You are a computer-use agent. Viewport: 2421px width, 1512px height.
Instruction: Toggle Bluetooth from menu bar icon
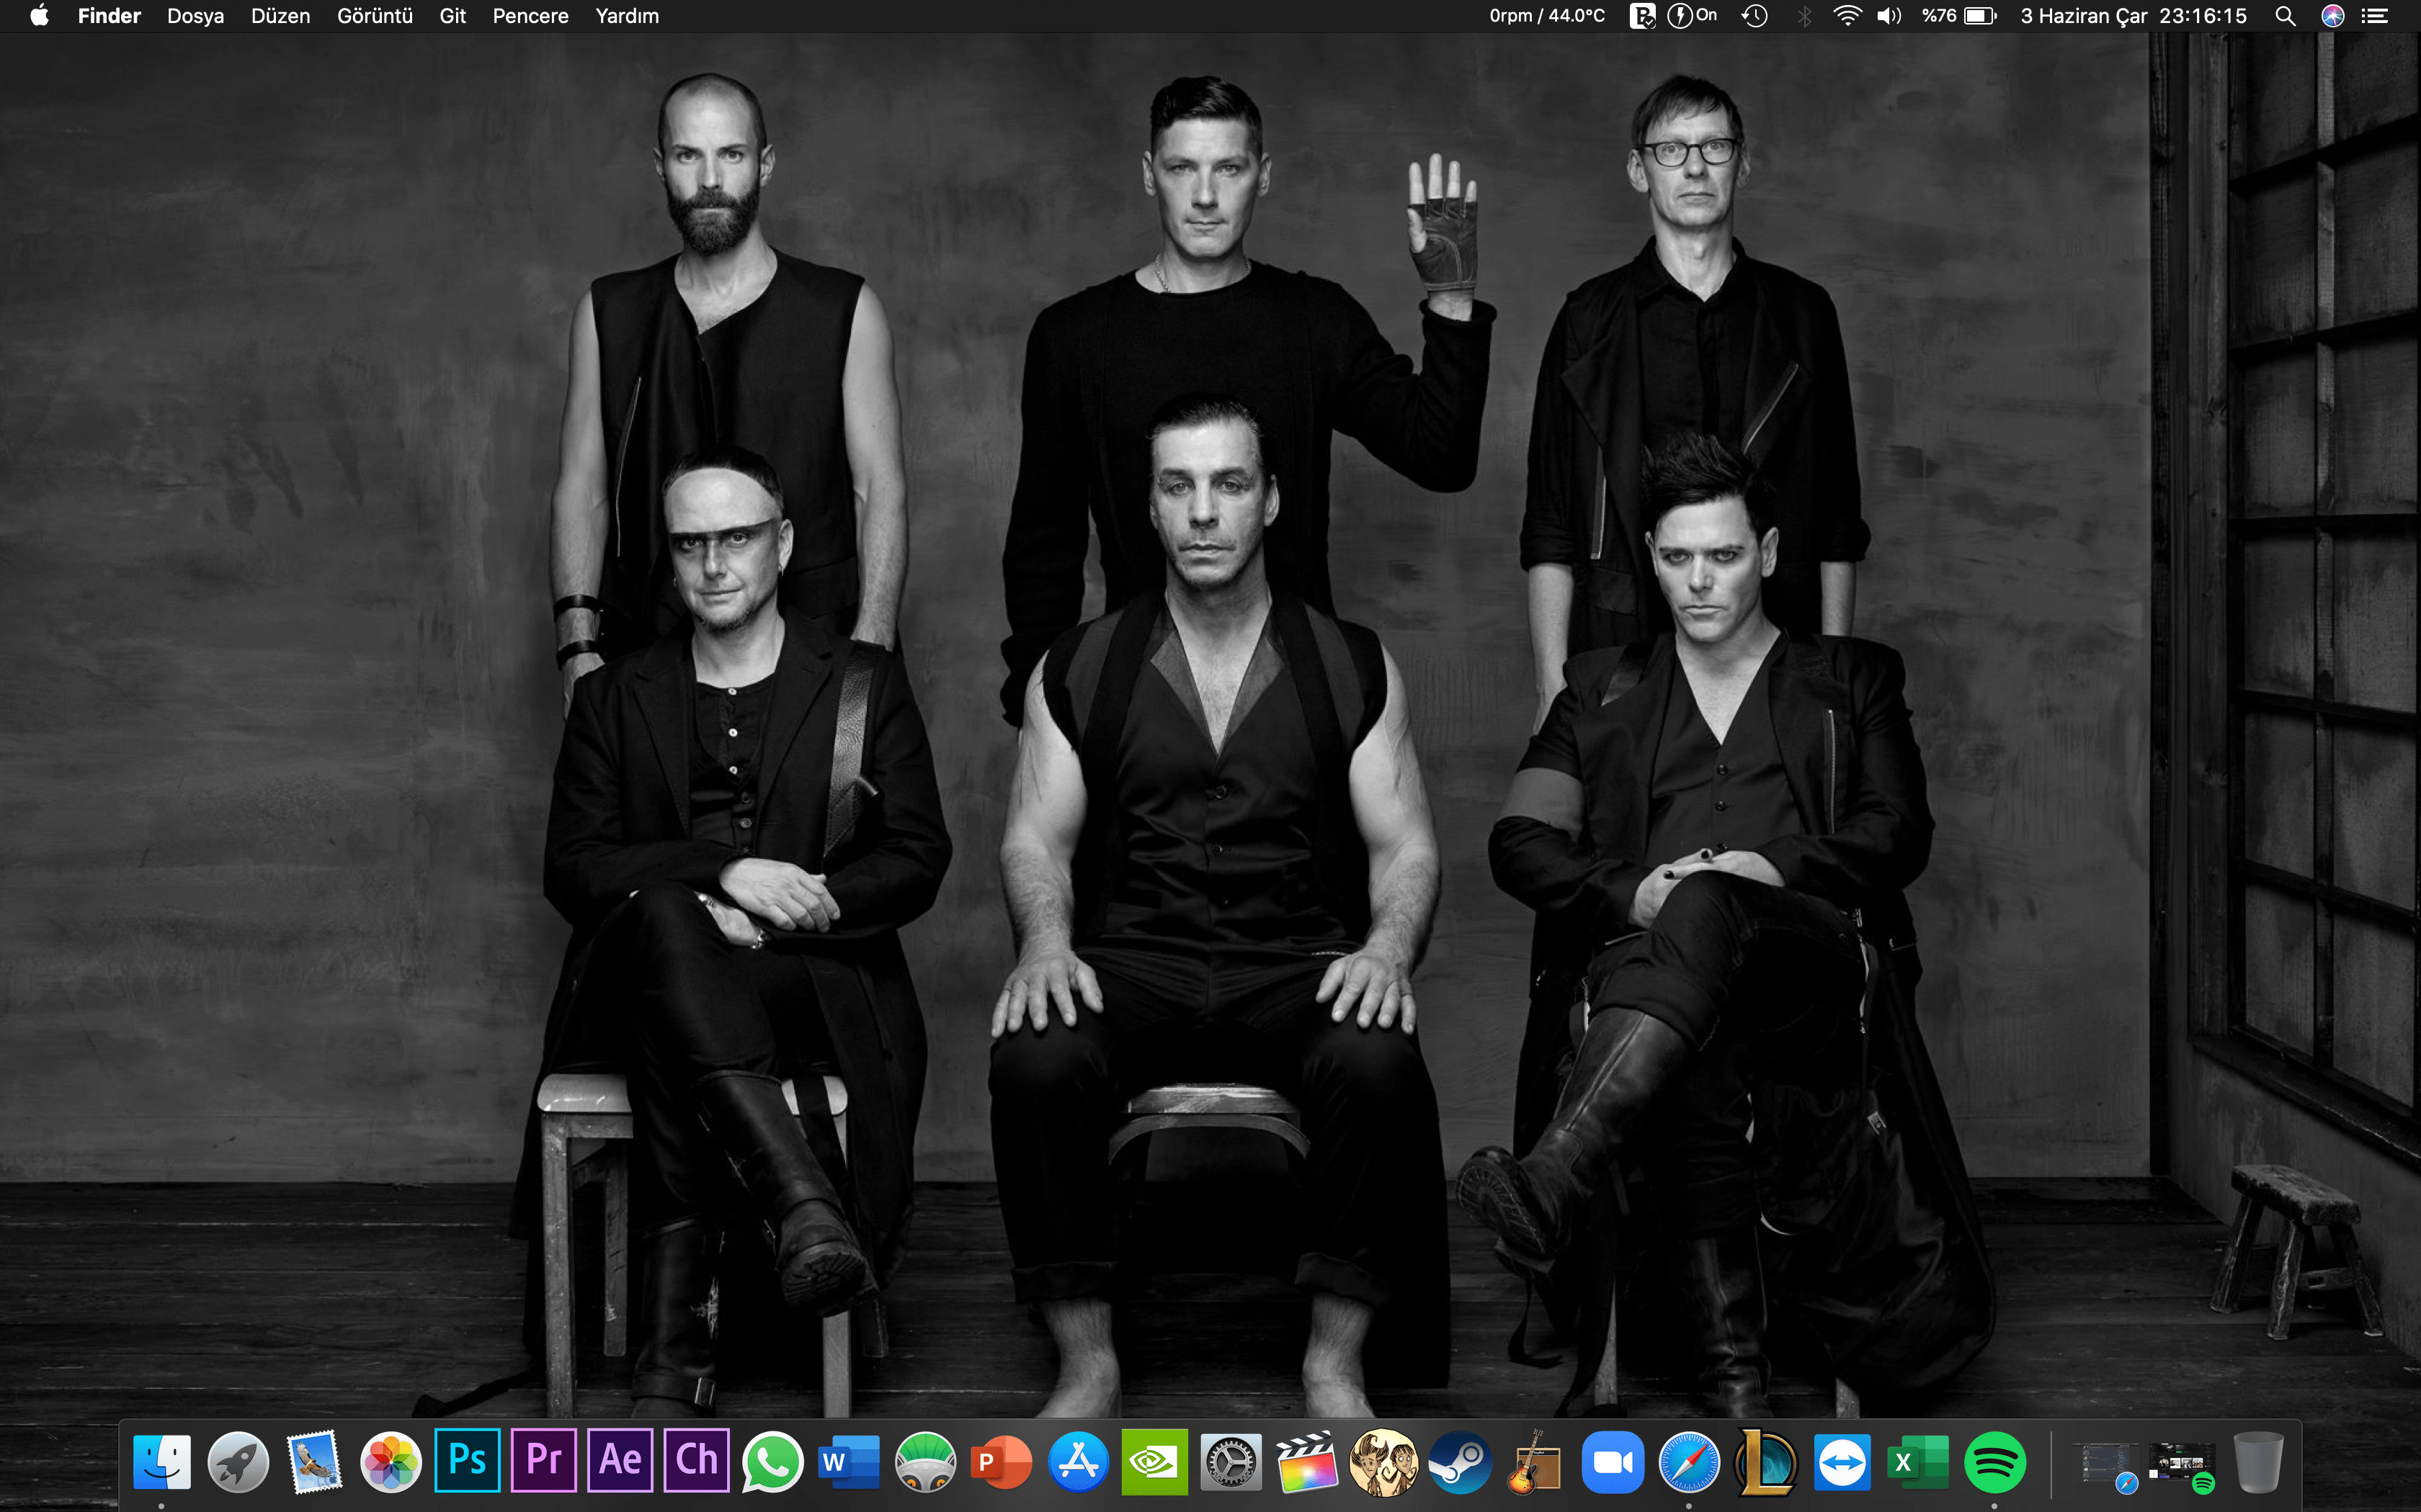pos(1804,16)
